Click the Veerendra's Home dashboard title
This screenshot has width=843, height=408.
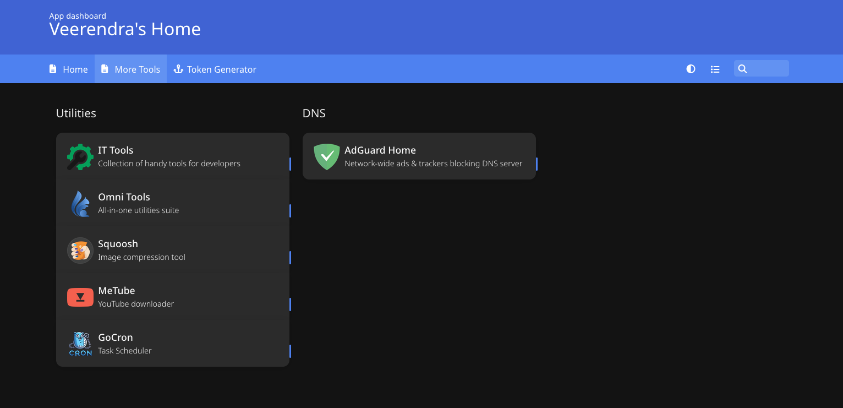[x=125, y=29]
